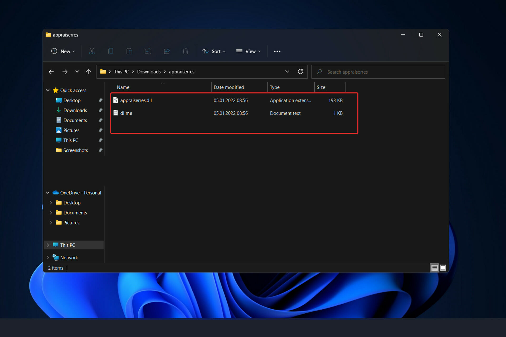The image size is (506, 337).
Task: Switch to details view icon in status bar
Action: click(434, 268)
